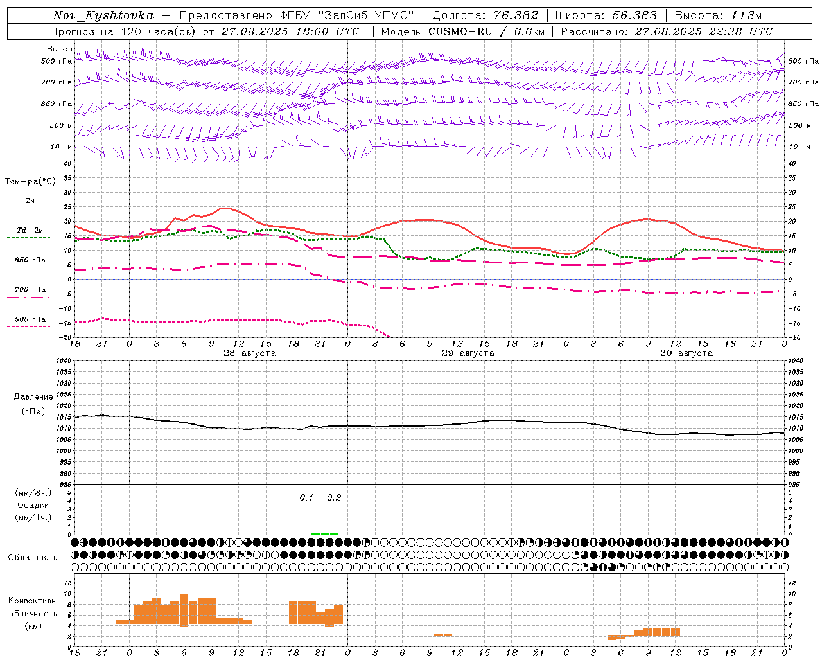Click the Nov_Kyshtovka station title

pos(103,15)
